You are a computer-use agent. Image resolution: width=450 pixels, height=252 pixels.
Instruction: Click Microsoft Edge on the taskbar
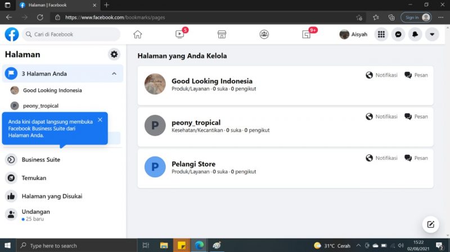click(199, 245)
